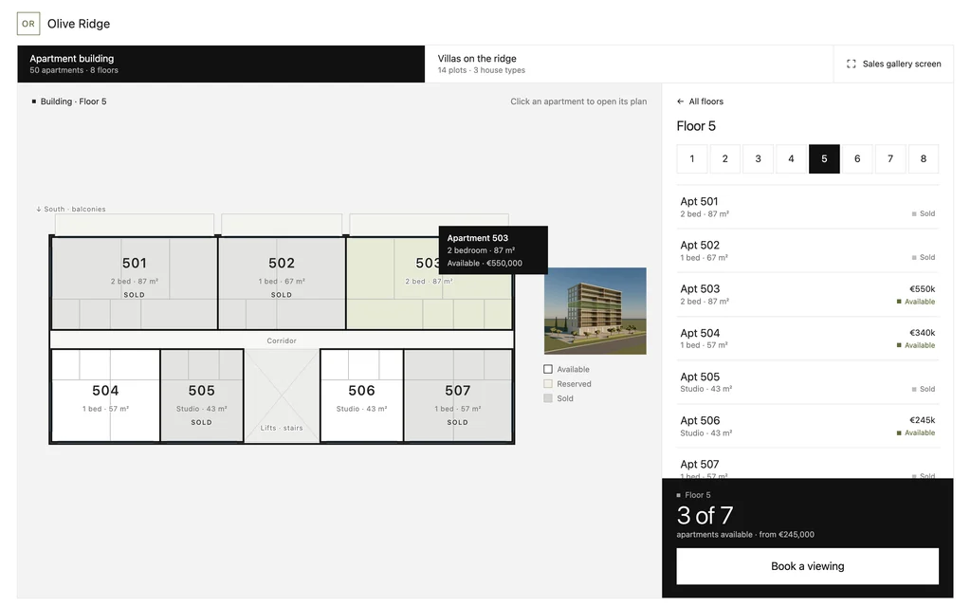This screenshot has width=971, height=607.
Task: Click the Reserved legend swatch
Action: (548, 384)
